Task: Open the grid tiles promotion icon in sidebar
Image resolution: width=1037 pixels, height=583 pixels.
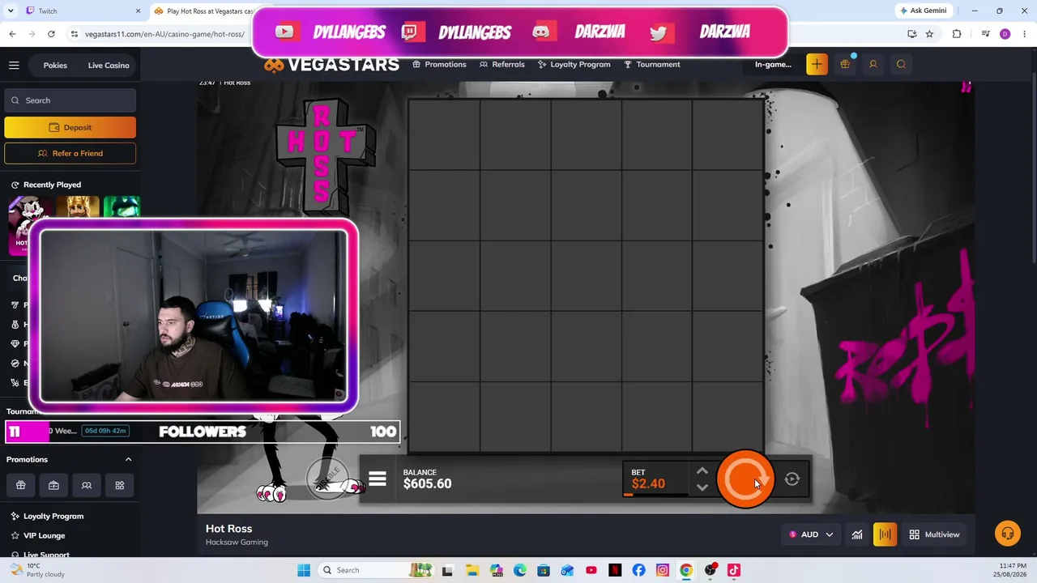Action: (120, 485)
